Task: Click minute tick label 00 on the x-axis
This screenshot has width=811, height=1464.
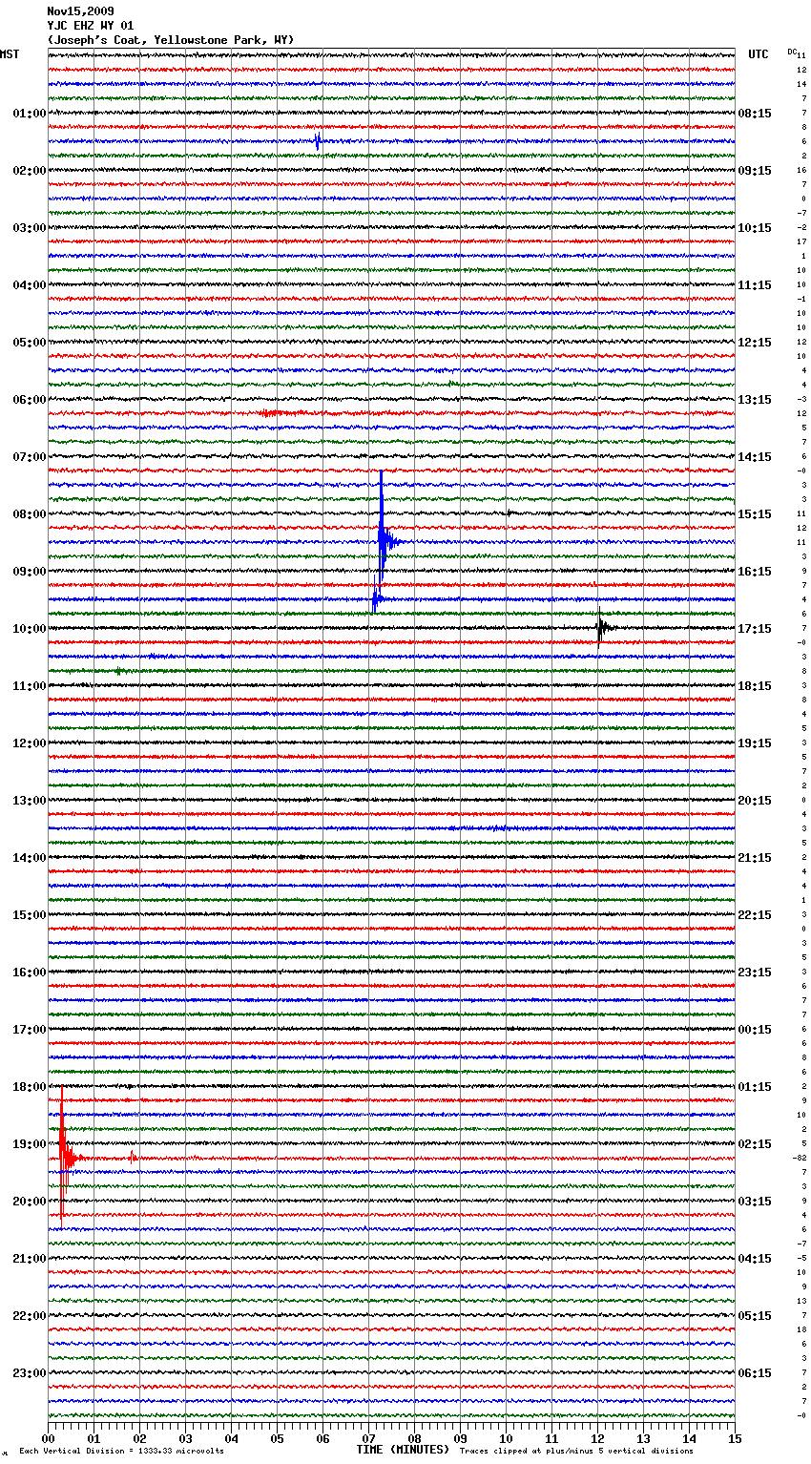Action: point(48,1438)
